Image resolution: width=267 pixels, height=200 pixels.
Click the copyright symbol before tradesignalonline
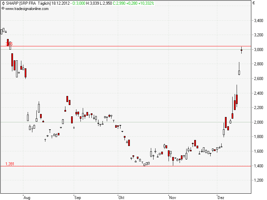pyautogui.click(x=3, y=9)
